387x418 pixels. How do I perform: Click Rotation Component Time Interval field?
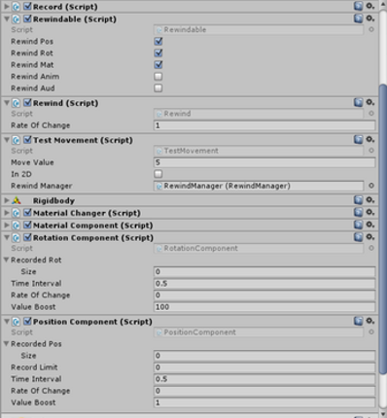point(264,284)
